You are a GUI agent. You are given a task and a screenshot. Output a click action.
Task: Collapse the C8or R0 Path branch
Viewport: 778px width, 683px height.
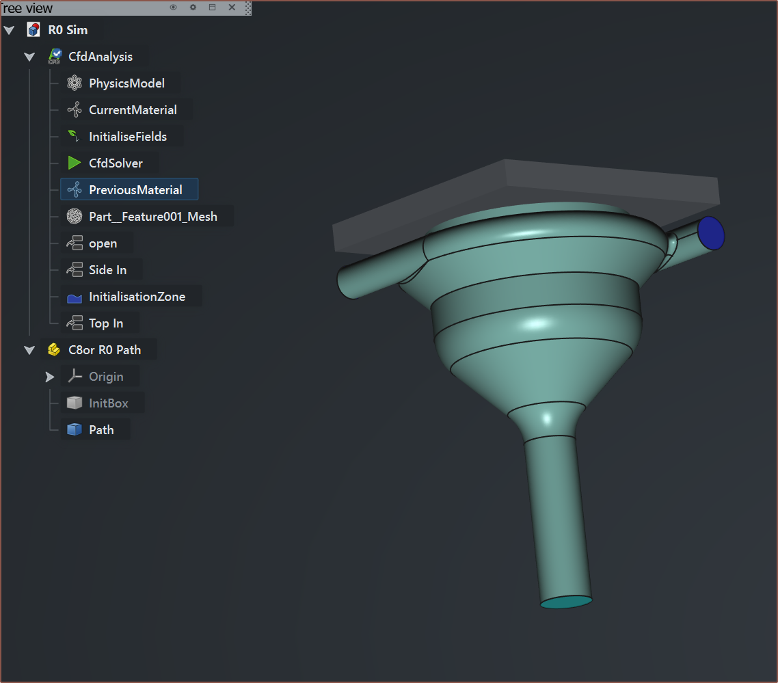coord(29,350)
